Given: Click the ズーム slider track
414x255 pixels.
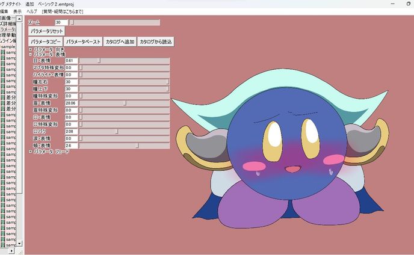Looking at the screenshot, I should point(114,22).
